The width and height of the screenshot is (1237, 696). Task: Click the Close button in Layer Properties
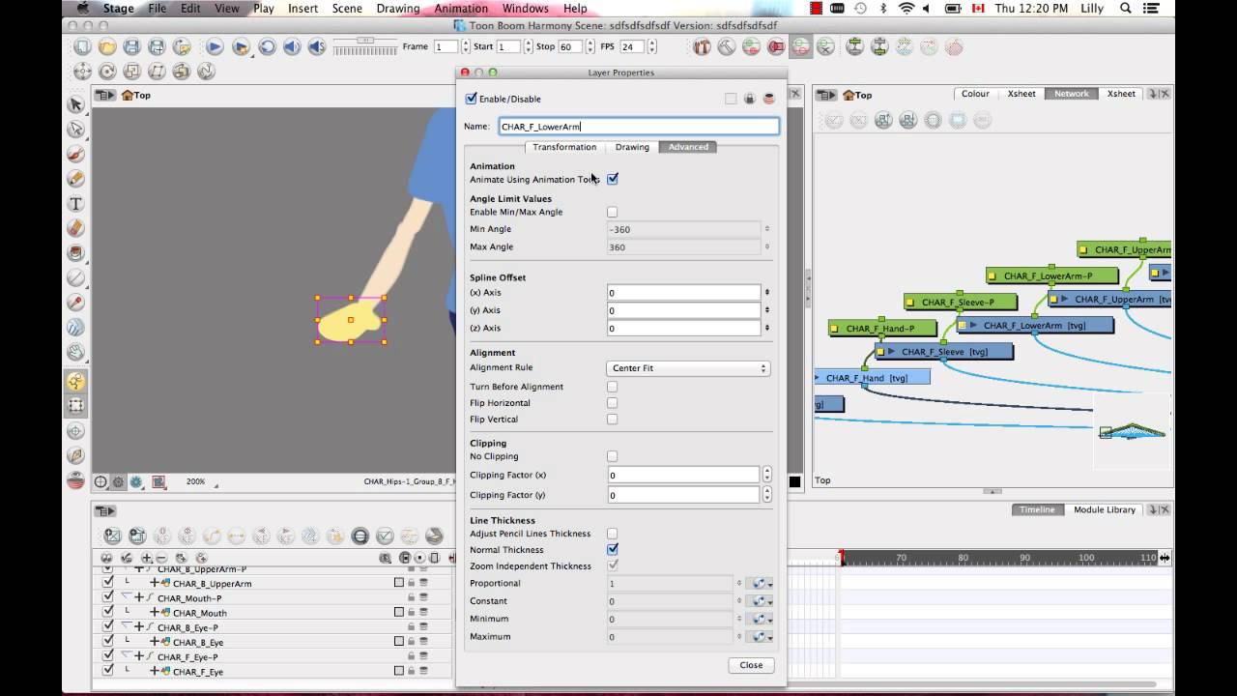pos(751,665)
